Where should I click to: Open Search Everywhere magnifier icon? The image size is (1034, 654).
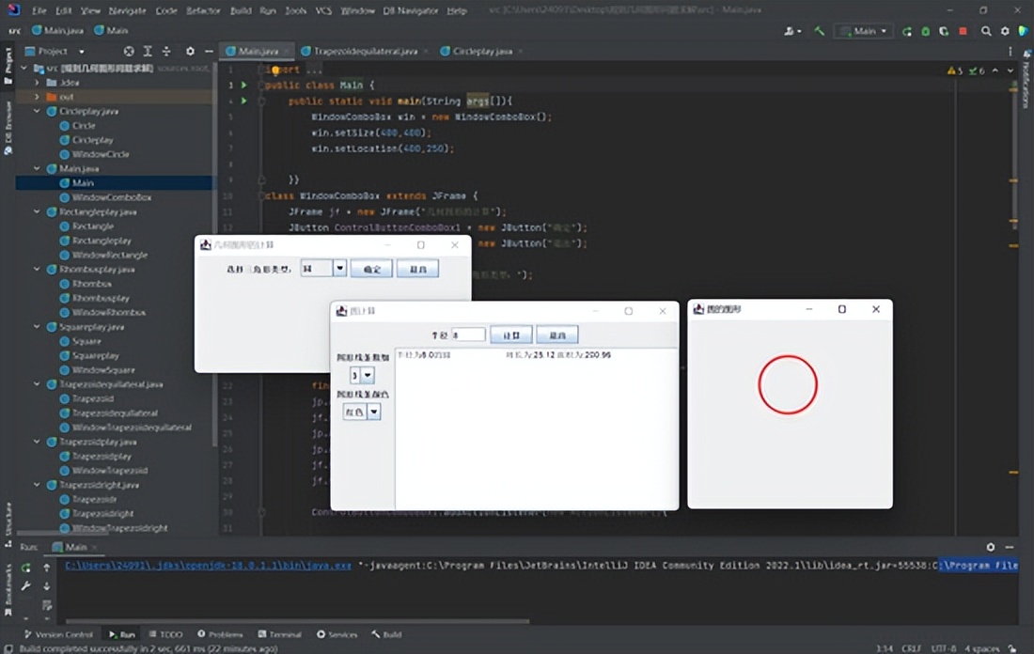tap(986, 31)
